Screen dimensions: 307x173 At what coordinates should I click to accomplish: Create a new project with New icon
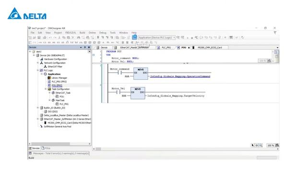(30, 37)
